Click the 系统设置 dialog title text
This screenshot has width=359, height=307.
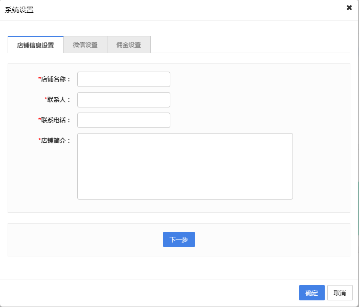[x=19, y=10]
